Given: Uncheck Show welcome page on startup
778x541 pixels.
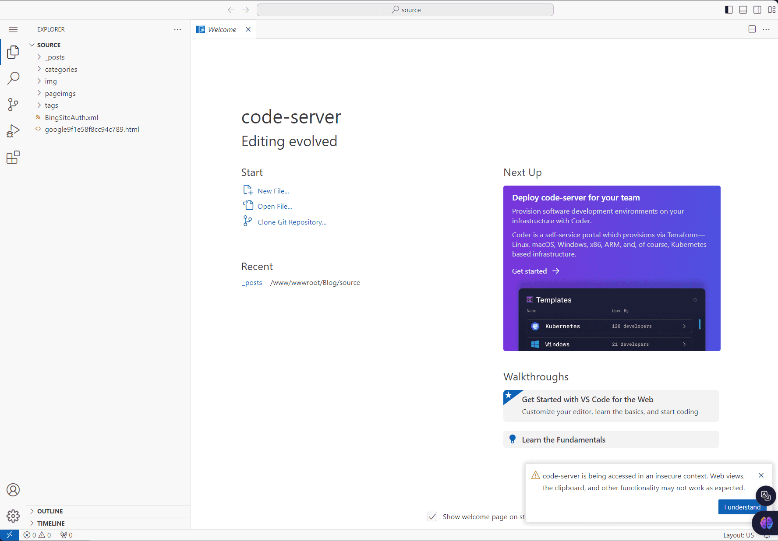Looking at the screenshot, I should (x=432, y=516).
